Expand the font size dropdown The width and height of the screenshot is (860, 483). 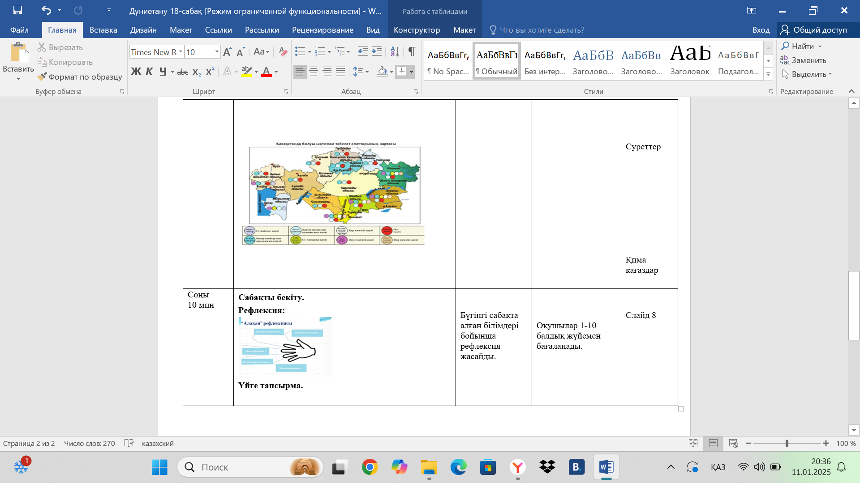[x=217, y=52]
